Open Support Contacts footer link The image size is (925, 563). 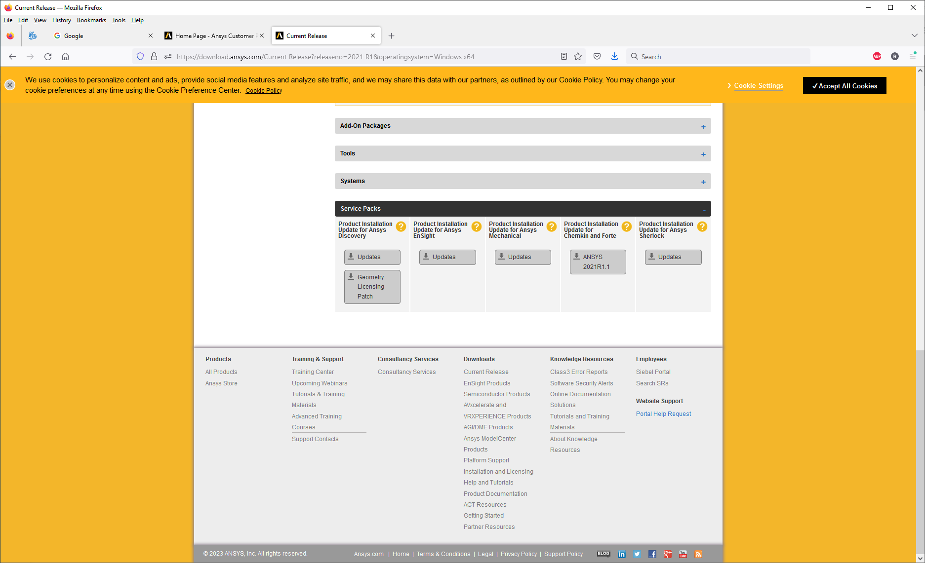click(315, 439)
